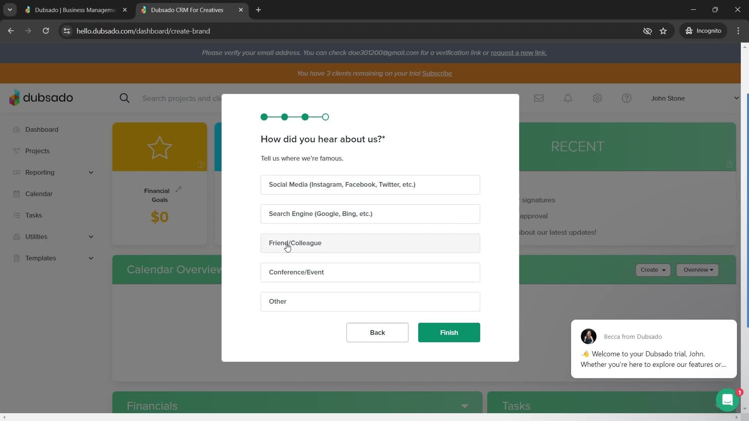Bookmark this page star
This screenshot has height=421, width=749.
point(663,31)
